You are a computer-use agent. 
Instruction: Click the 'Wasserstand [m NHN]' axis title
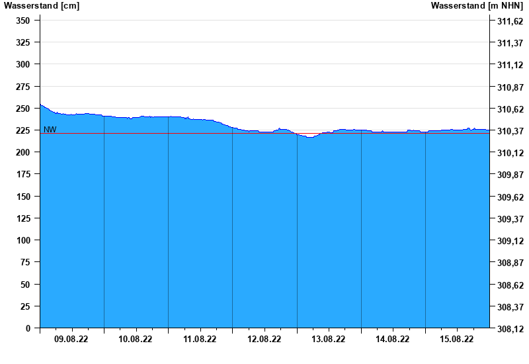tap(477, 6)
